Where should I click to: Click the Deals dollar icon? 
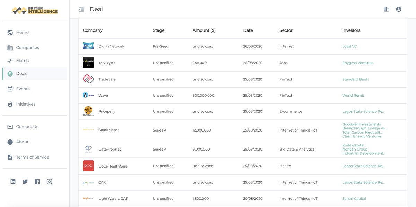tap(10, 74)
